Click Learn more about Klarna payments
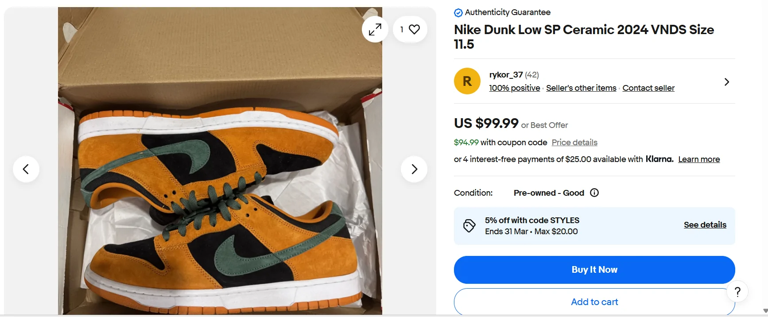 coord(698,159)
